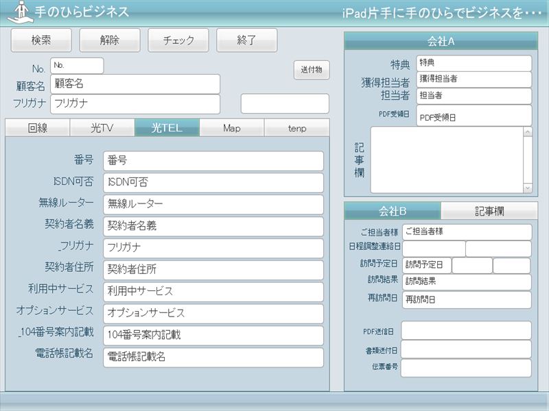Select the 会社B tab
Screen dimensions: 549x411
pyautogui.click(x=393, y=211)
